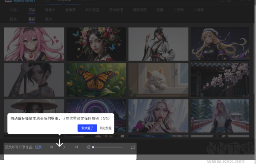This screenshot has height=164, width=256.
Task: Select the 小清新 category tab
Action: (x=198, y=10)
